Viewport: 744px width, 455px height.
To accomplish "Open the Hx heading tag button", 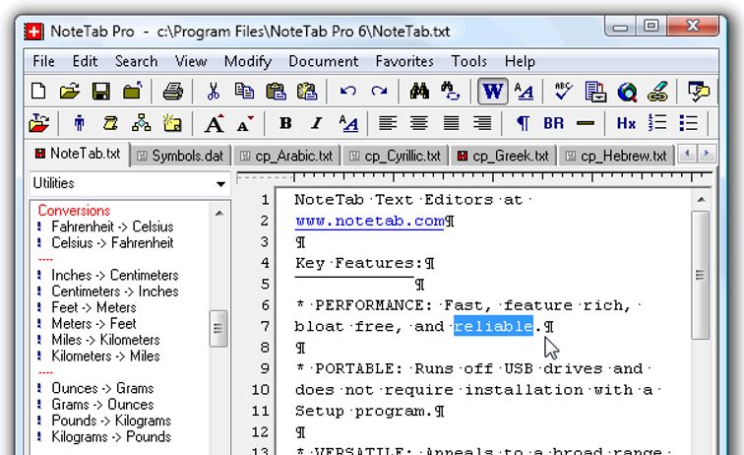I will pyautogui.click(x=626, y=124).
